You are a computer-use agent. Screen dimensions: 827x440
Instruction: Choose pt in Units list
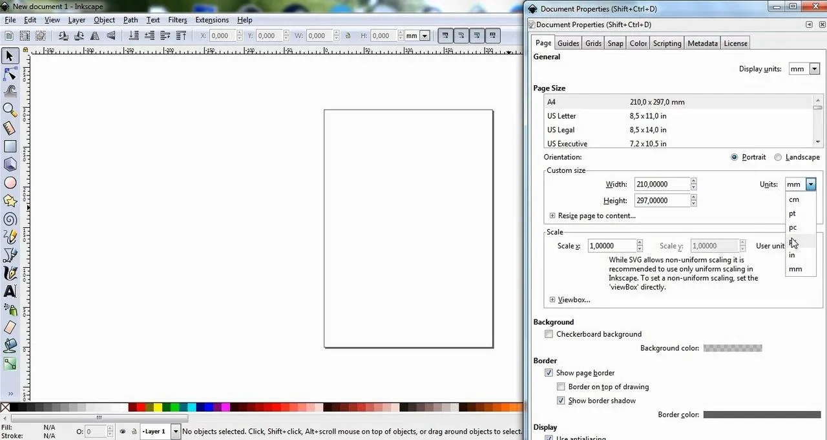point(801,214)
